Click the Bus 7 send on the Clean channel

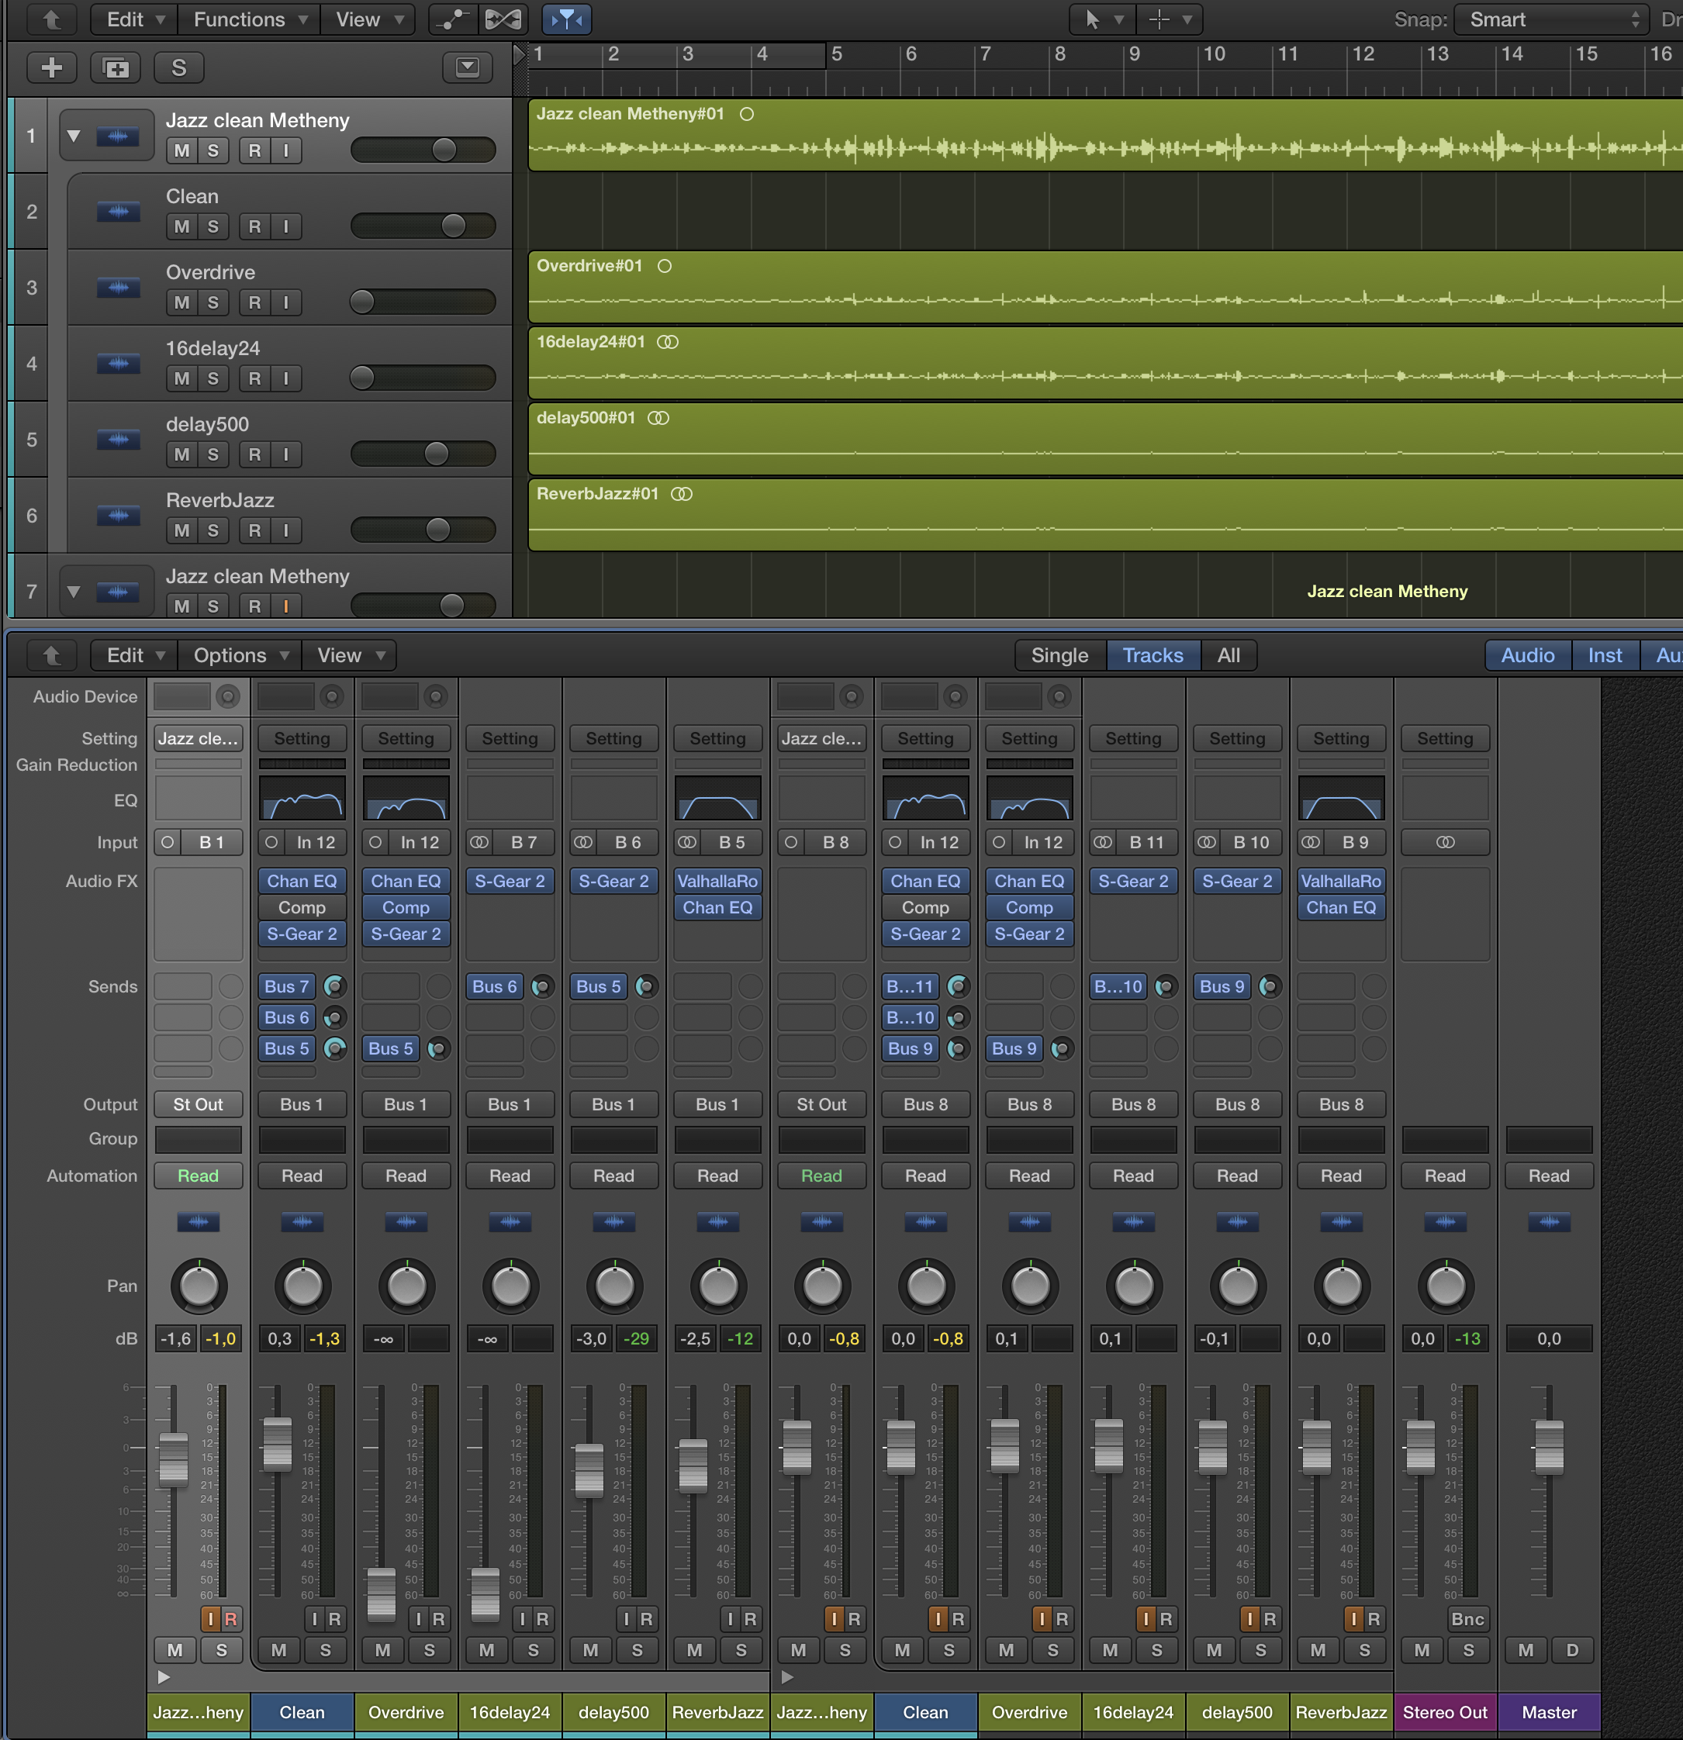(x=285, y=986)
